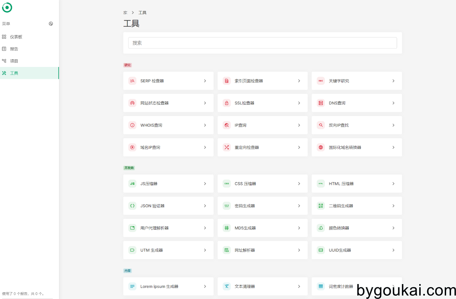Click the SERP 检查器 tool icon
This screenshot has width=456, height=299.
click(132, 81)
